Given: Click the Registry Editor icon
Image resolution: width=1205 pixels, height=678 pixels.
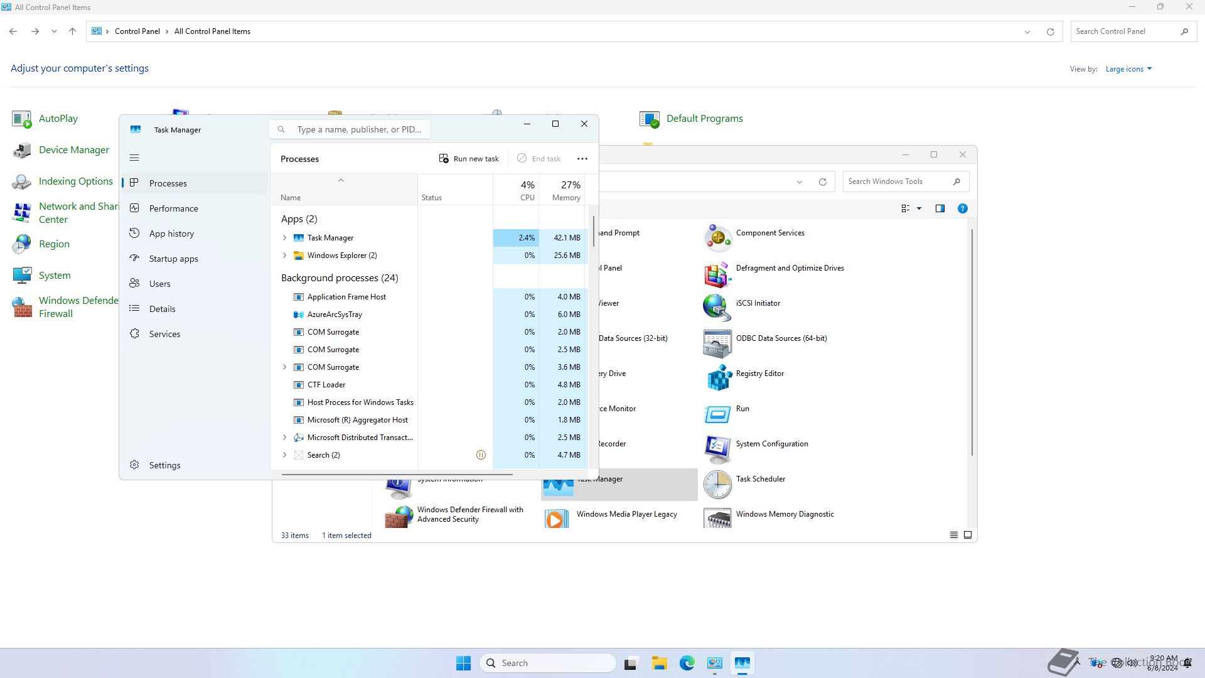Looking at the screenshot, I should tap(718, 378).
